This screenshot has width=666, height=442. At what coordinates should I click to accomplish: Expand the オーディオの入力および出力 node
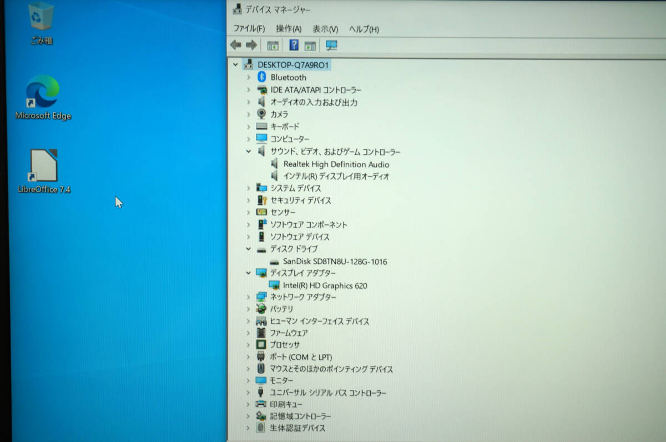click(x=249, y=102)
